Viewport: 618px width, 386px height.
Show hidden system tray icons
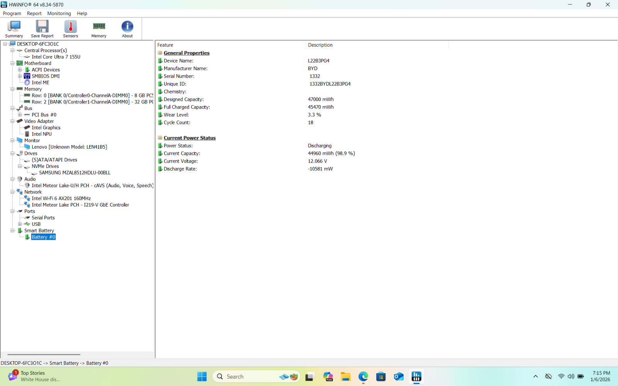(x=535, y=376)
